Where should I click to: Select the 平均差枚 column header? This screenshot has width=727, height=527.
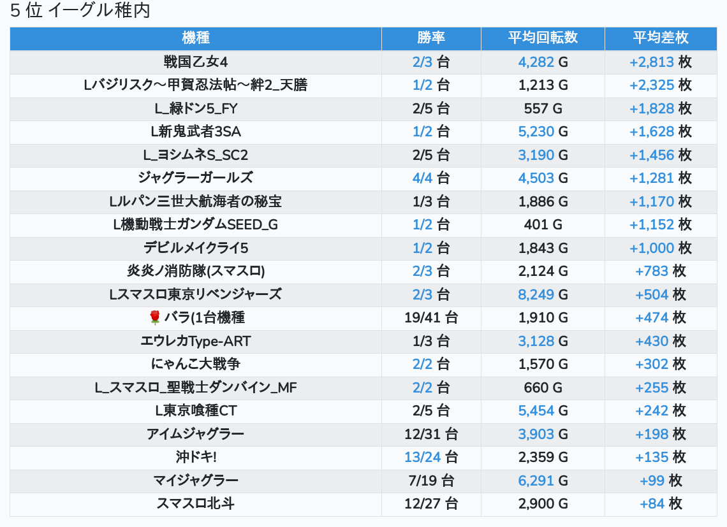pyautogui.click(x=660, y=38)
